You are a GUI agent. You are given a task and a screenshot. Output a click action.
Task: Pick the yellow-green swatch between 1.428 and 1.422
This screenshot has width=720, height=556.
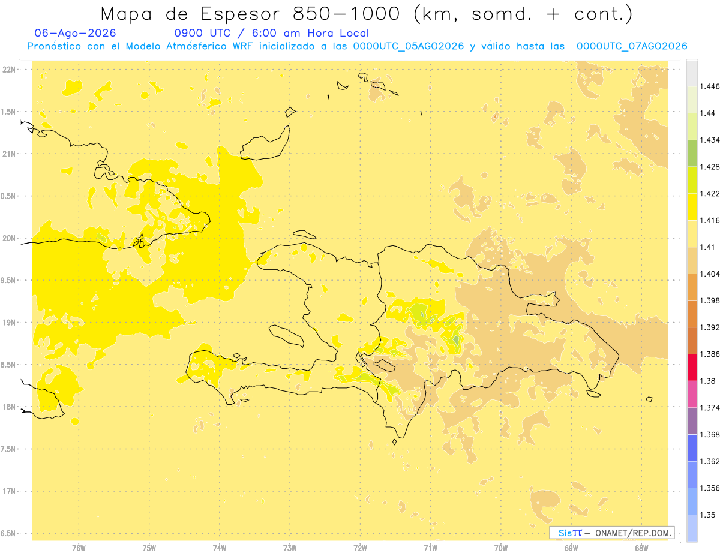pyautogui.click(x=692, y=180)
